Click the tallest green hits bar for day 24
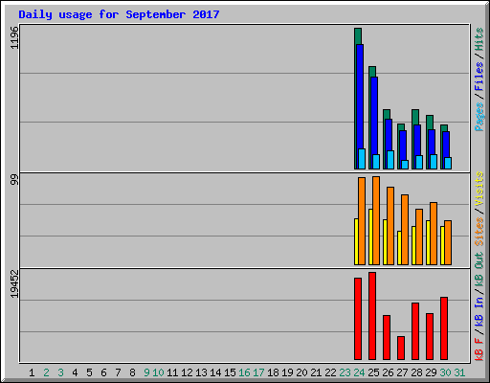This screenshot has height=383, width=490. (x=358, y=35)
